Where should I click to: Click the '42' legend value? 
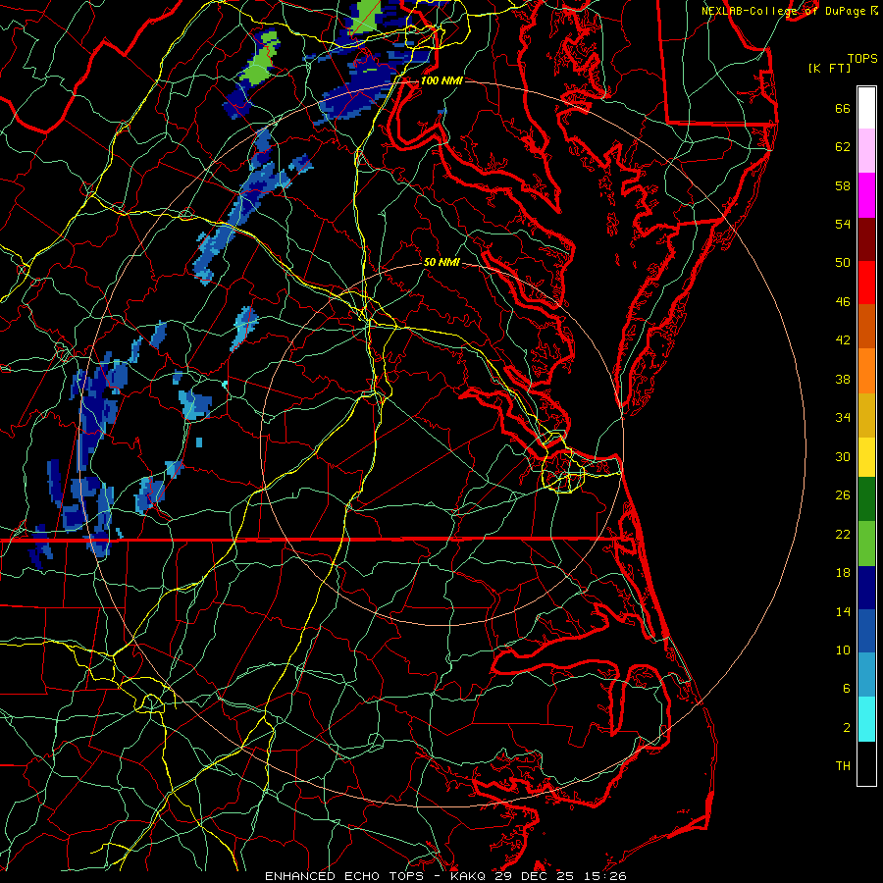[x=843, y=340]
